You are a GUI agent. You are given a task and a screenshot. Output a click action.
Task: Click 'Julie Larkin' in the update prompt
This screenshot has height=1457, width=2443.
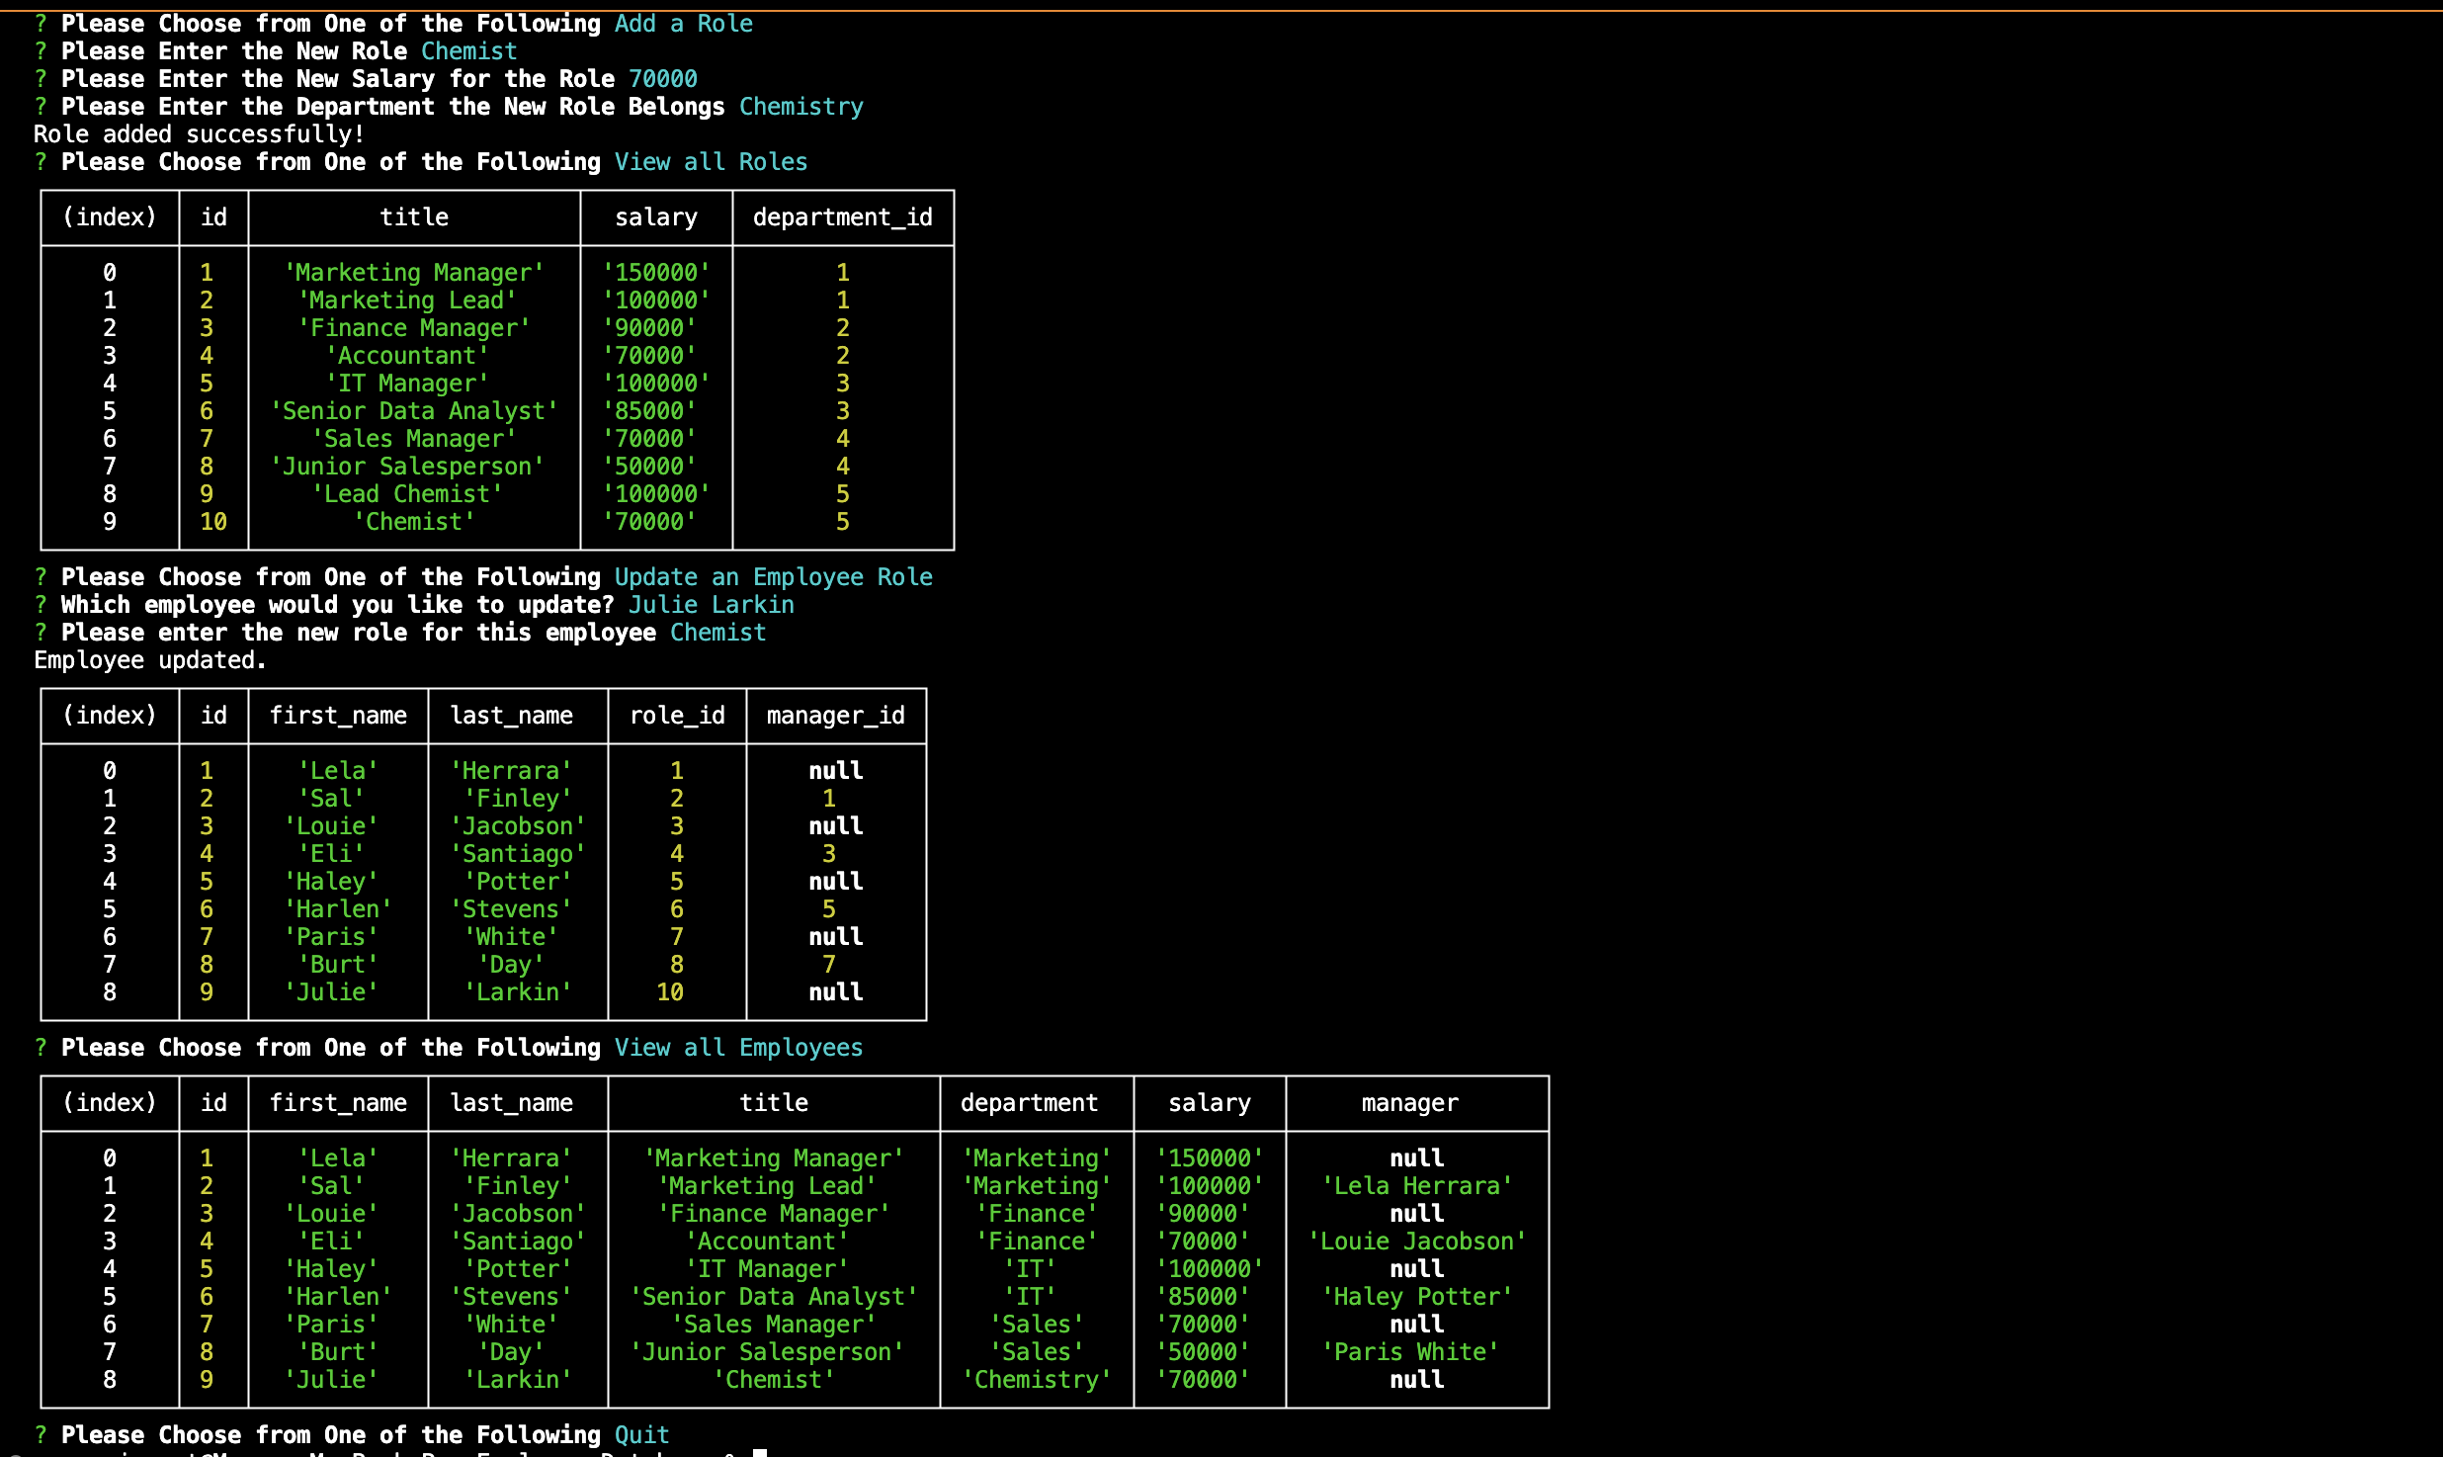711,605
